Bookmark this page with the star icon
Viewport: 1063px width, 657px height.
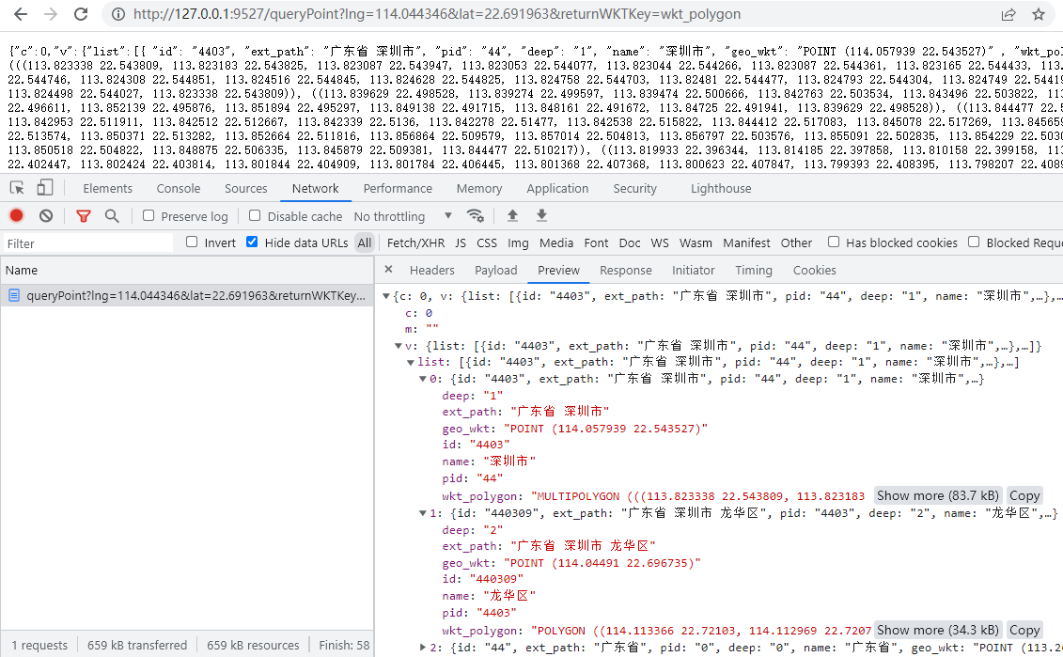click(1038, 14)
